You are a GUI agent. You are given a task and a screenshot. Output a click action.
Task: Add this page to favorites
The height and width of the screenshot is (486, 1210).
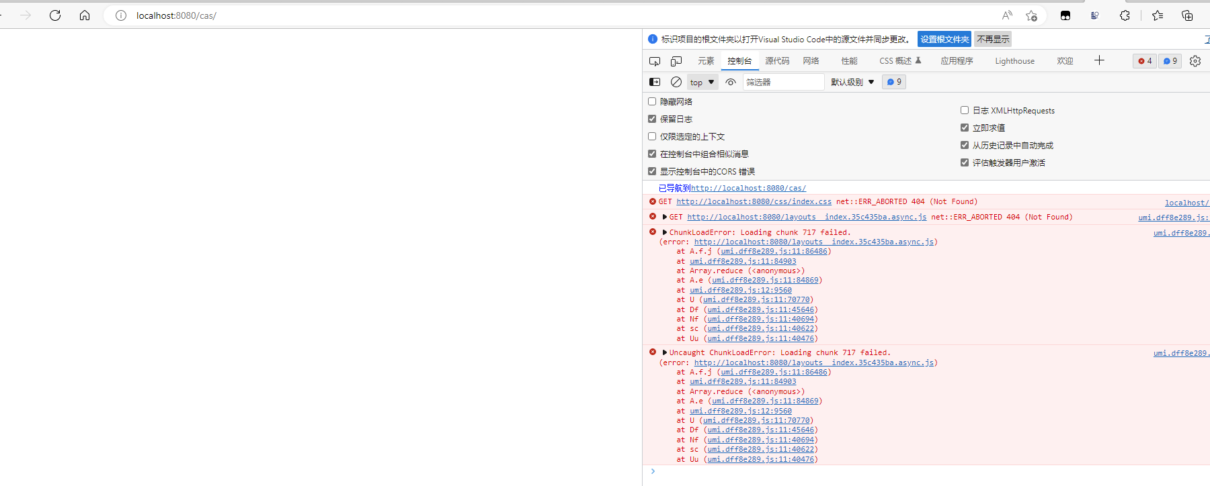click(x=1032, y=15)
